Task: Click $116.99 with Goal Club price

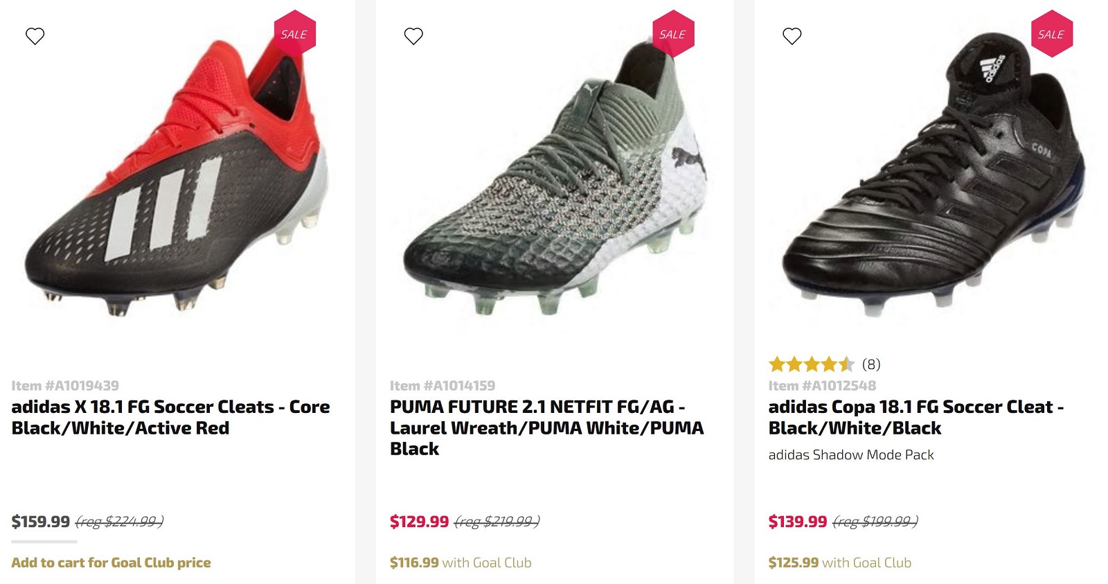Action: point(461,563)
